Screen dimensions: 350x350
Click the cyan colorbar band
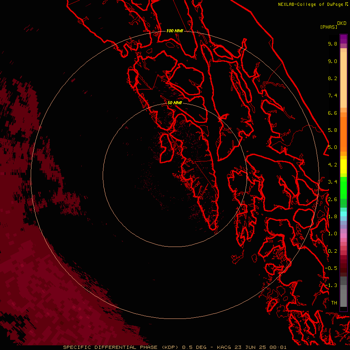(x=343, y=214)
